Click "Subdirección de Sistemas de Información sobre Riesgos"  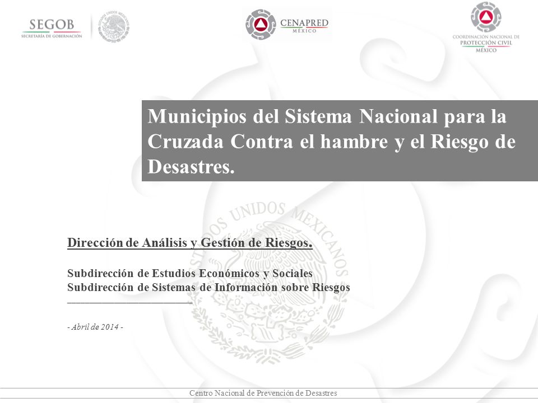[208, 287]
